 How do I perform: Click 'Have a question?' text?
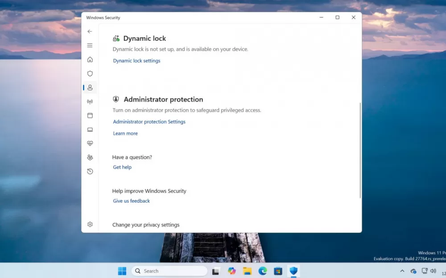(x=132, y=157)
